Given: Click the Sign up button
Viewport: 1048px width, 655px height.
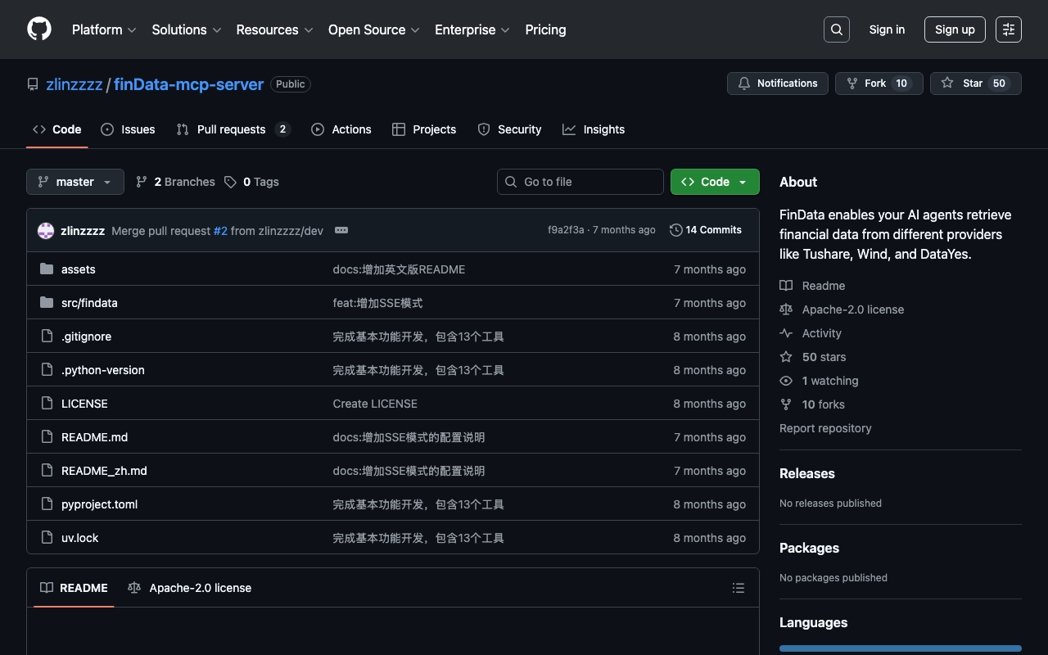Looking at the screenshot, I should point(955,29).
